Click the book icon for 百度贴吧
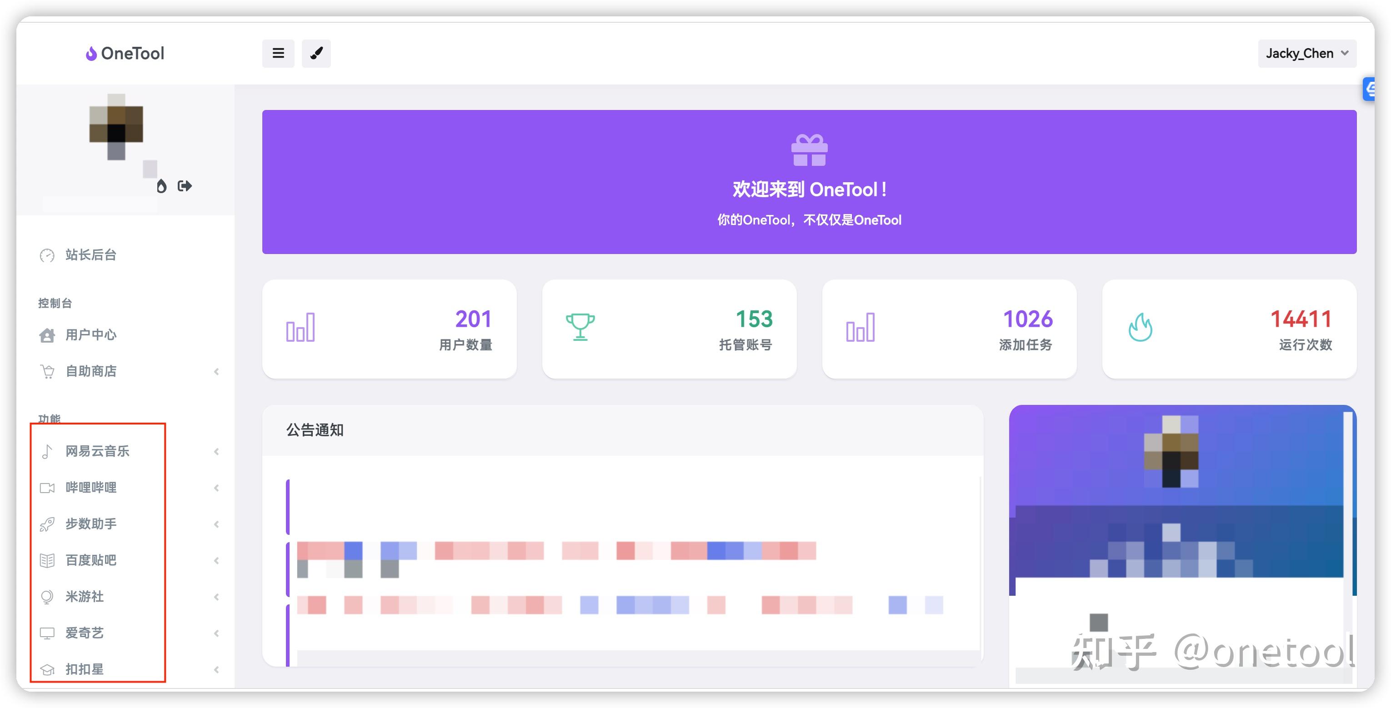 47,560
